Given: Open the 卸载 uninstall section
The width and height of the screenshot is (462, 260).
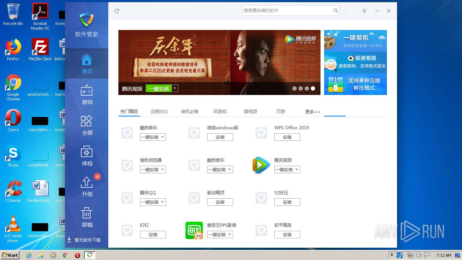Looking at the screenshot, I should point(87,217).
